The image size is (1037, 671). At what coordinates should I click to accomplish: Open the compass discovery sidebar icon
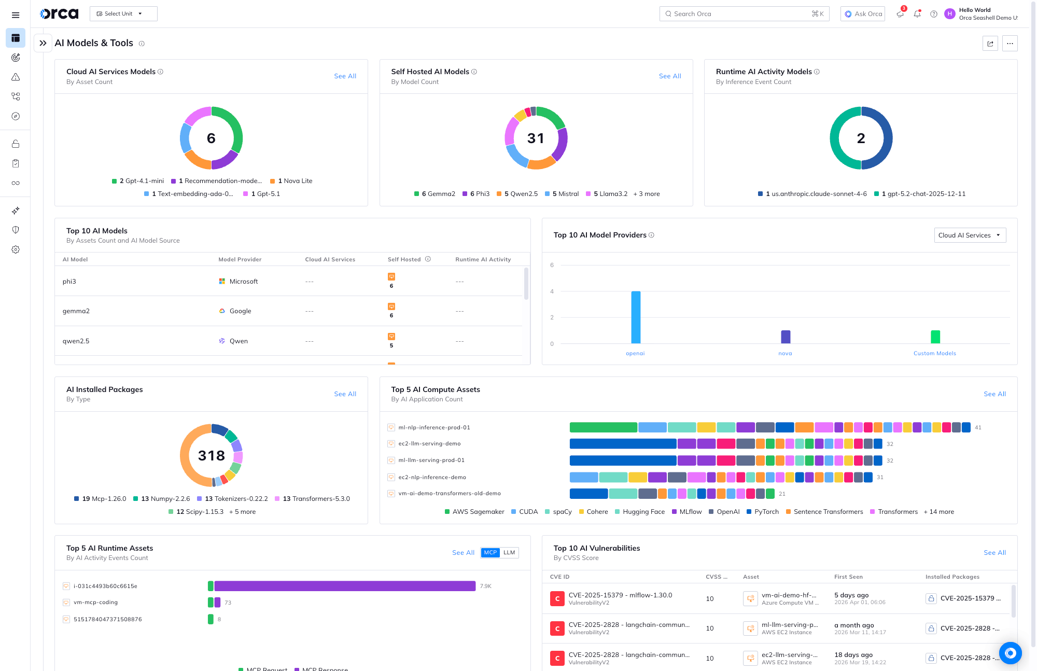coord(16,116)
